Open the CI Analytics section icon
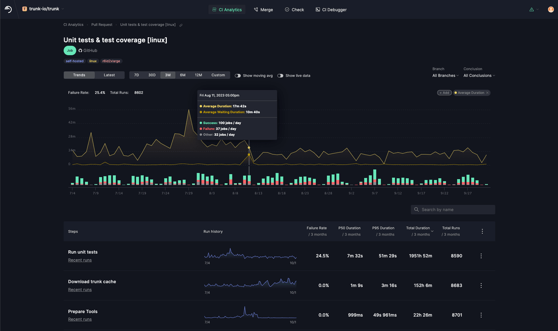Viewport: 558px width, 331px height. pos(213,9)
